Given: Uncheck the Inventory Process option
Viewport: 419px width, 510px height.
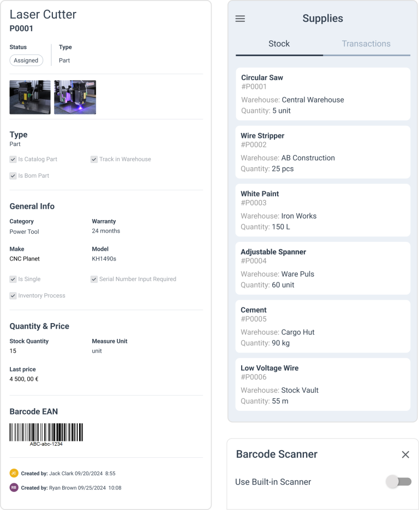Looking at the screenshot, I should pyautogui.click(x=13, y=295).
